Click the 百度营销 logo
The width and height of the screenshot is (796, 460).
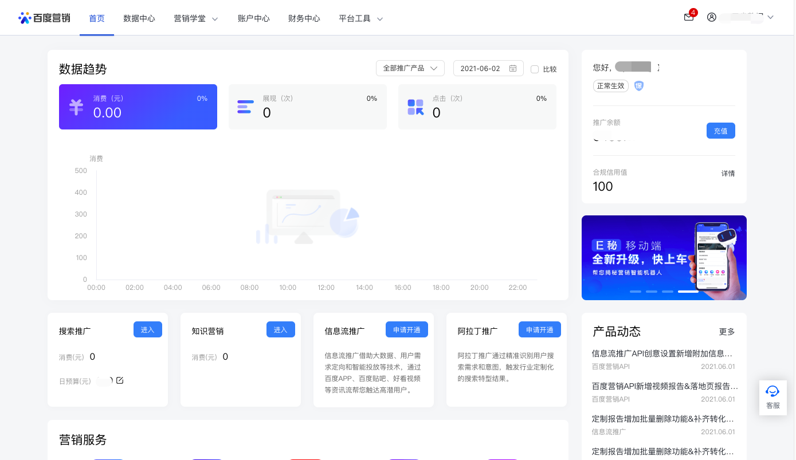pos(44,17)
